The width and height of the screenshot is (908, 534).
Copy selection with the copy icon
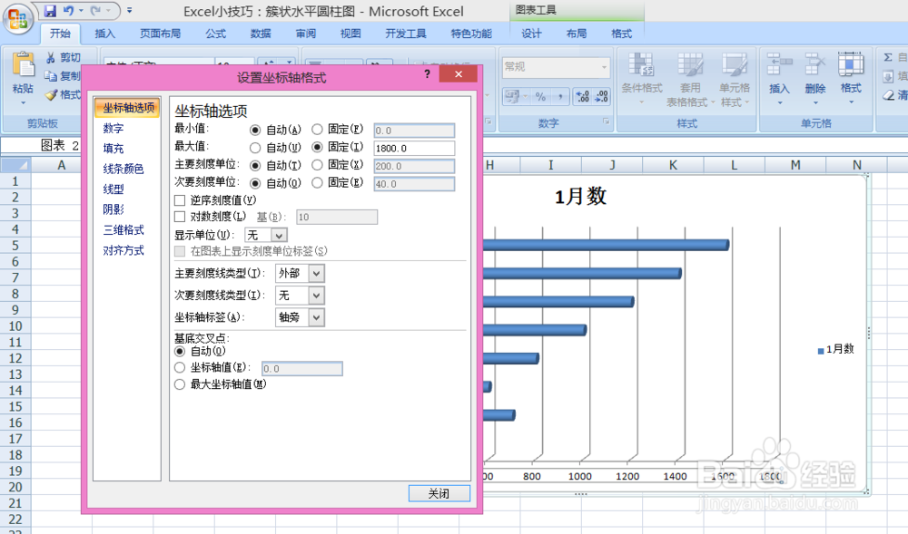click(51, 76)
